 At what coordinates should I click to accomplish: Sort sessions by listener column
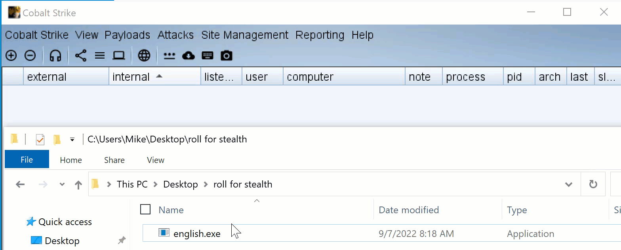pyautogui.click(x=221, y=77)
